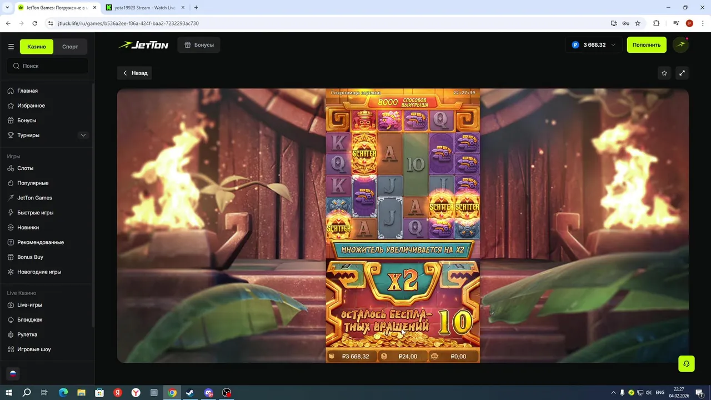Open a new browser tab
Viewport: 711px width, 400px height.
pos(196,8)
